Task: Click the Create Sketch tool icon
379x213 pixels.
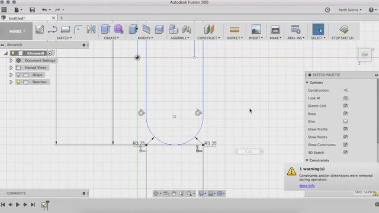Action: pyautogui.click(x=40, y=30)
